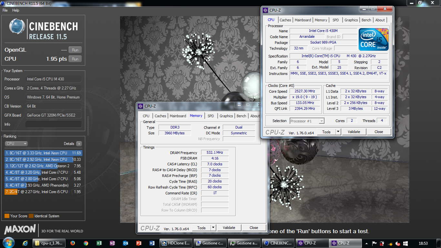Switch to the CINEBENCH taskbar window
The image size is (441, 248).
point(278,243)
